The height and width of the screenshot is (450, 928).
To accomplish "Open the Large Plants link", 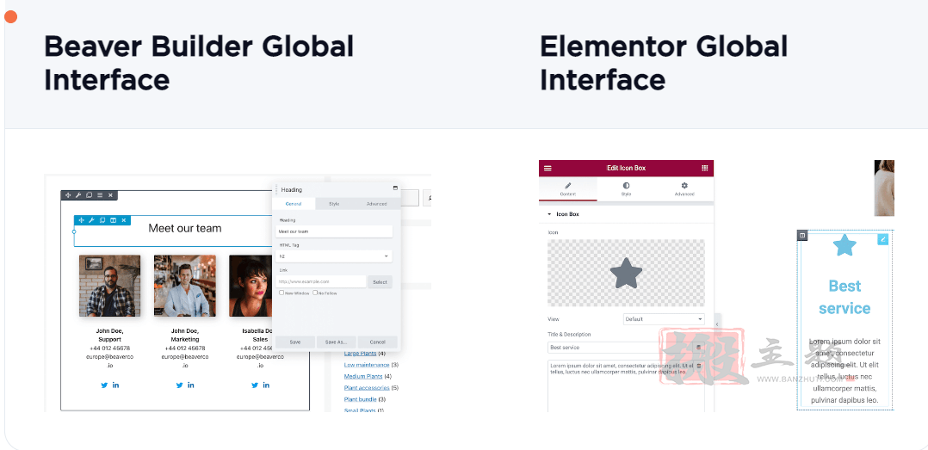I will [361, 354].
